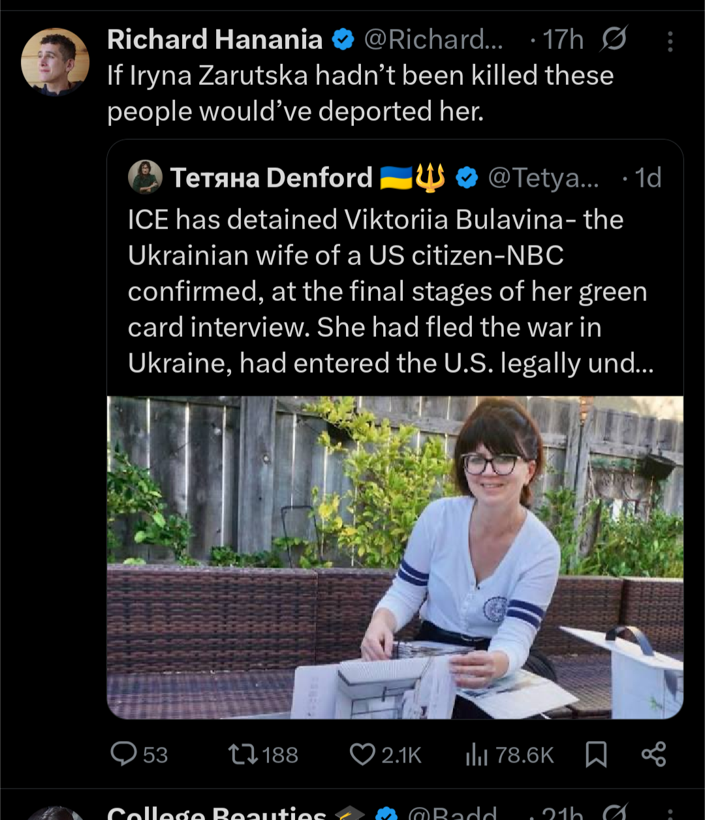This screenshot has width=705, height=820.
Task: Open the quoted post's photo of the woman
Action: pyautogui.click(x=395, y=557)
